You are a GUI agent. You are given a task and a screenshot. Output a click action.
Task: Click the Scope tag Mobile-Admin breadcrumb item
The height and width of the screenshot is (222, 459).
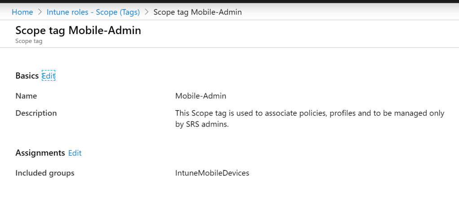(197, 12)
